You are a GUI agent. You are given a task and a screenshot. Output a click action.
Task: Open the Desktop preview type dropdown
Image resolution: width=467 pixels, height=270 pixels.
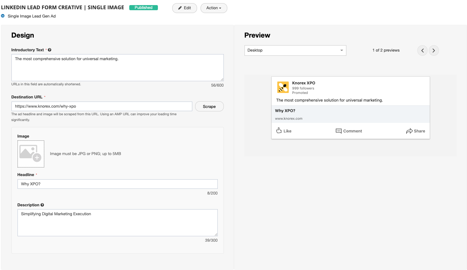(x=295, y=50)
